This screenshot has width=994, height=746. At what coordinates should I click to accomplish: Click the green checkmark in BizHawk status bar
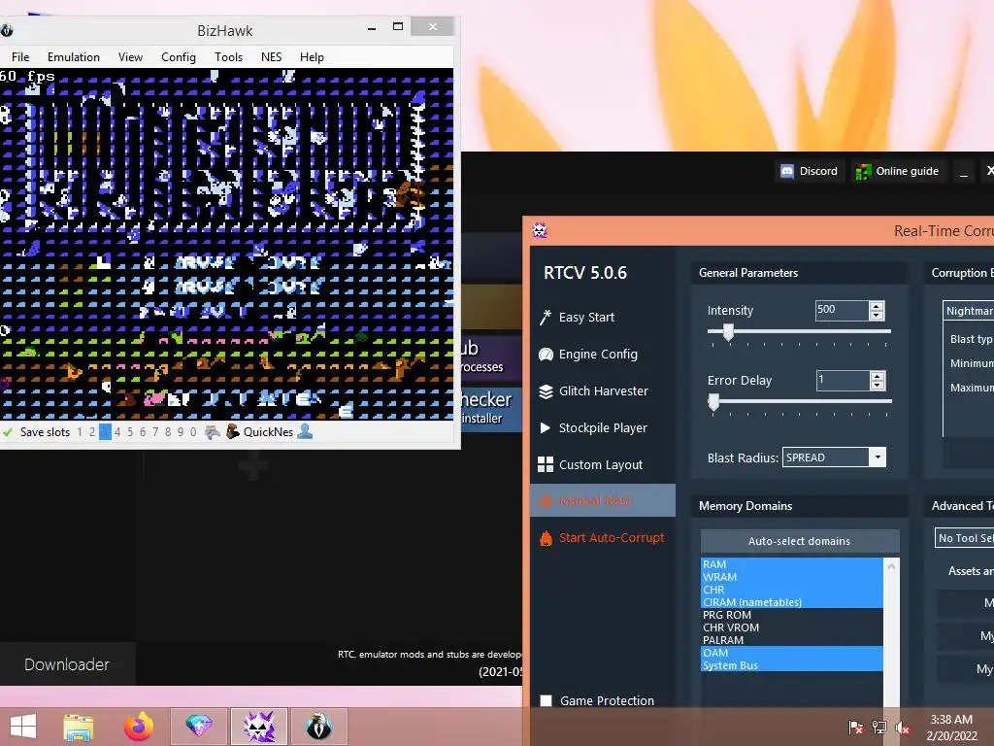click(8, 432)
